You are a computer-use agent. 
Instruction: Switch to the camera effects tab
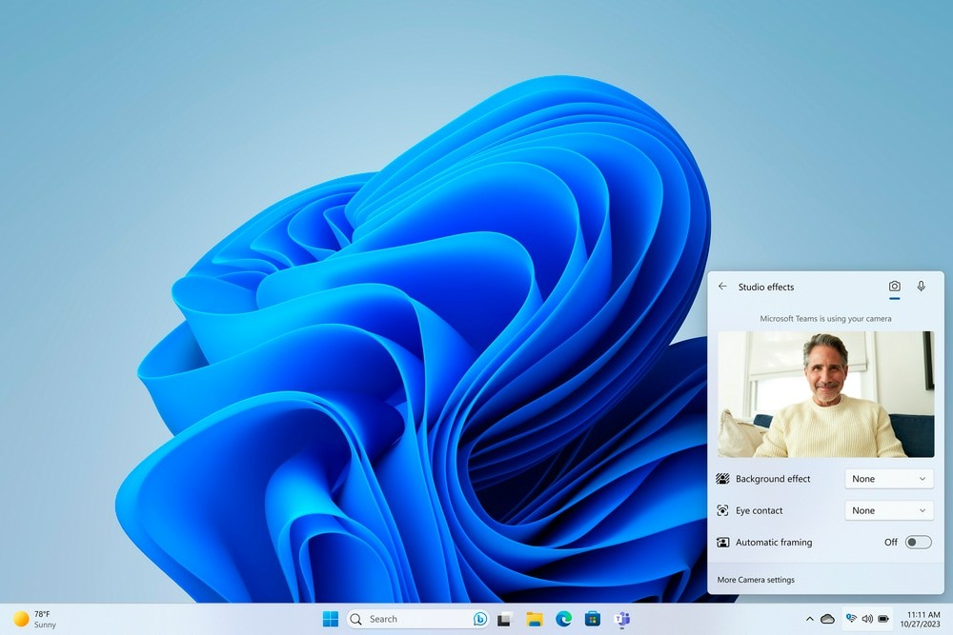[894, 287]
